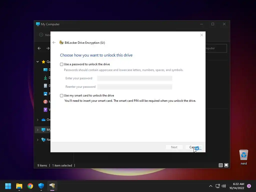This screenshot has width=256, height=192.
Task: Open Videos icon in sidebar
Action: pyautogui.click(x=45, y=110)
